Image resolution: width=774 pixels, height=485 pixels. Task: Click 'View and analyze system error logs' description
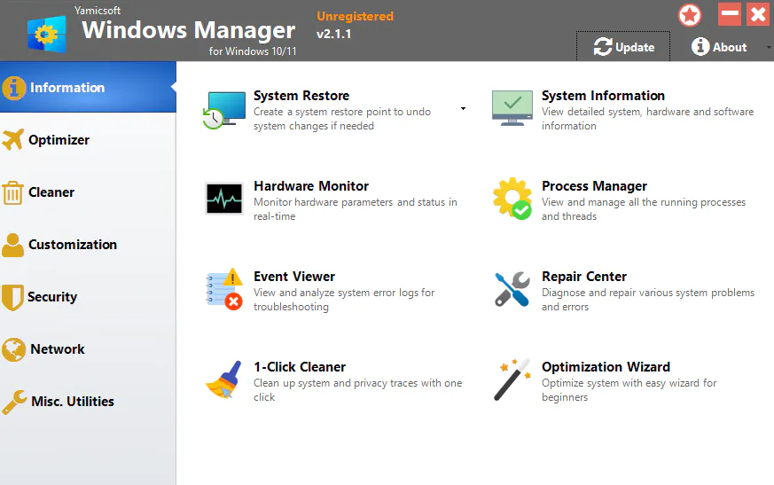(x=344, y=300)
